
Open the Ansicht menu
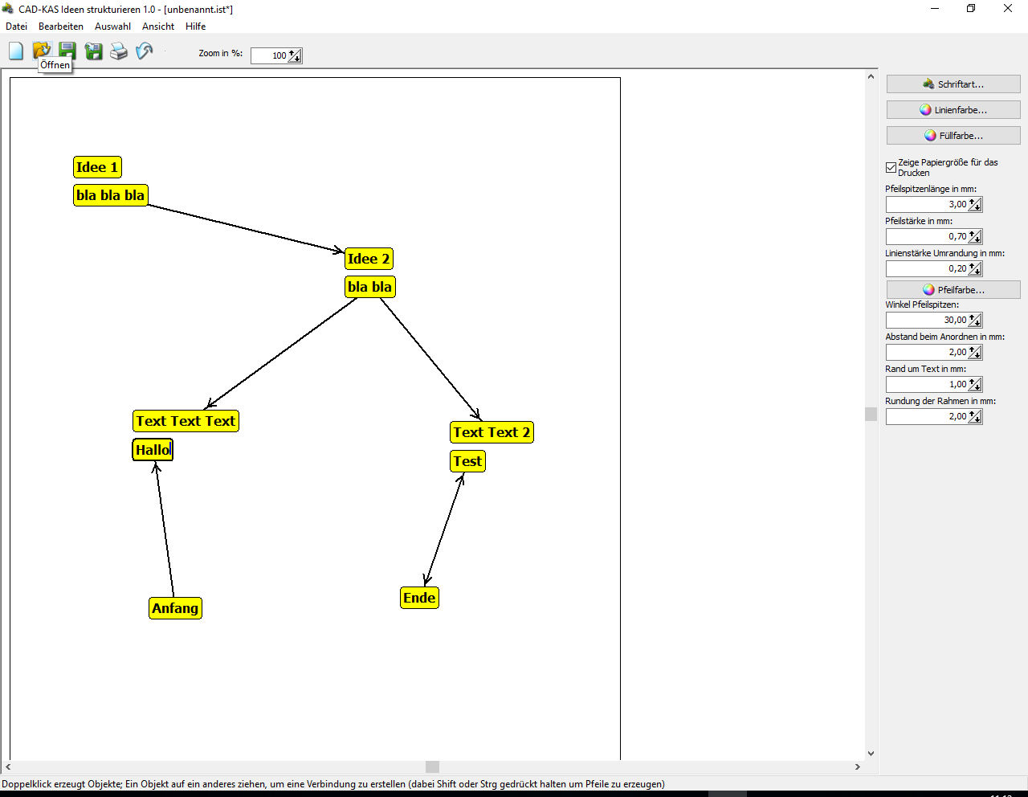pos(158,27)
